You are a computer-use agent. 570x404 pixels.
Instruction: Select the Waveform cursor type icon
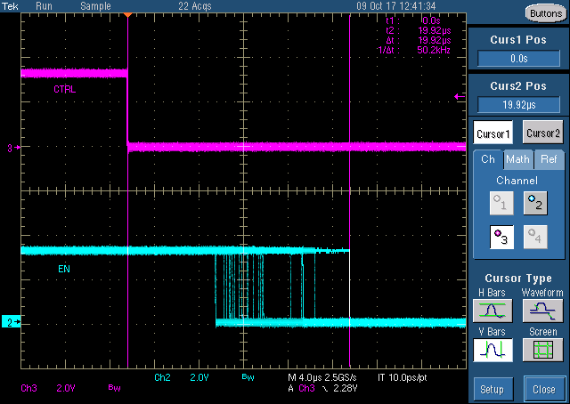[x=542, y=311]
